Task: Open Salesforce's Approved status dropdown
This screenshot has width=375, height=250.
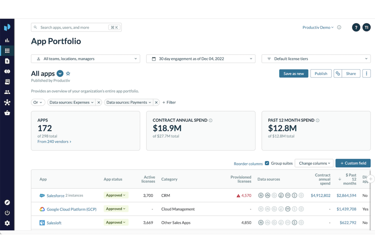Action: click(116, 195)
